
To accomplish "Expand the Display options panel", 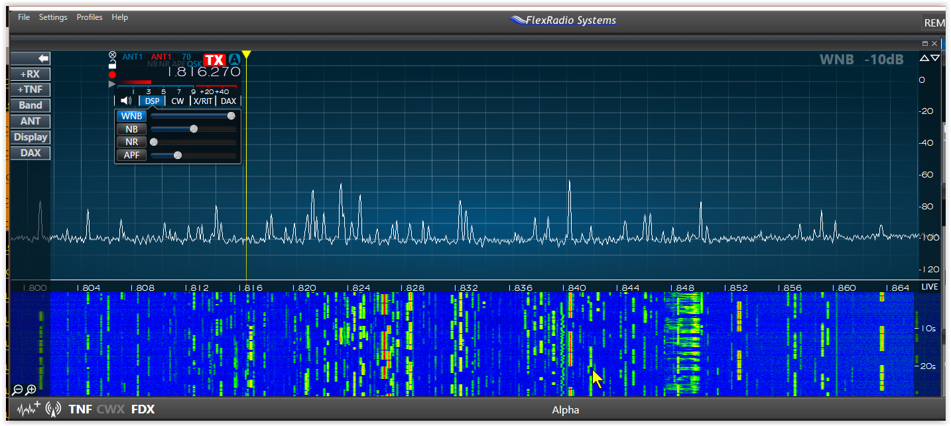I will point(30,137).
